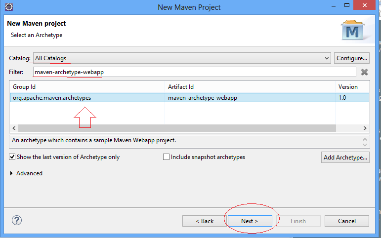Click the Configure... button
381x238 pixels.
352,58
